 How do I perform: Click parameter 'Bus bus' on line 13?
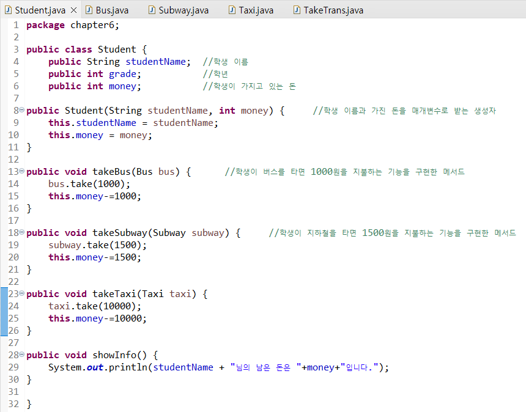pos(155,172)
